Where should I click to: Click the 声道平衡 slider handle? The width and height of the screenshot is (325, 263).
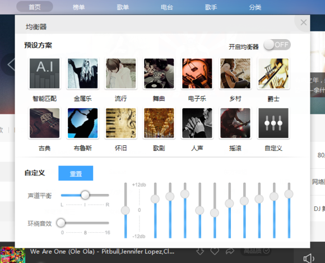85,195
